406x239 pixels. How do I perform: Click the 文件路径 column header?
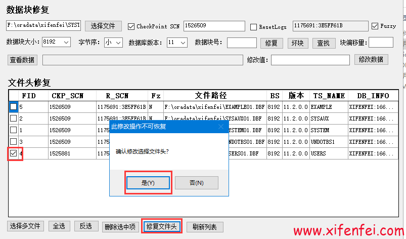pos(215,96)
